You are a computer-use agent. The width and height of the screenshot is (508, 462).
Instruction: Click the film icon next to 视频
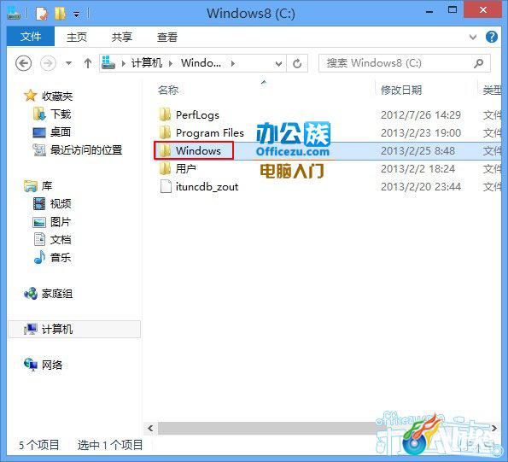coord(39,204)
